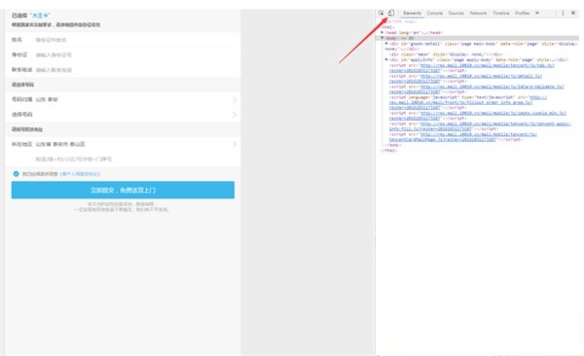Uncheck the agreement checkbox
Viewport: 584px width, 356px height.
tap(16, 174)
